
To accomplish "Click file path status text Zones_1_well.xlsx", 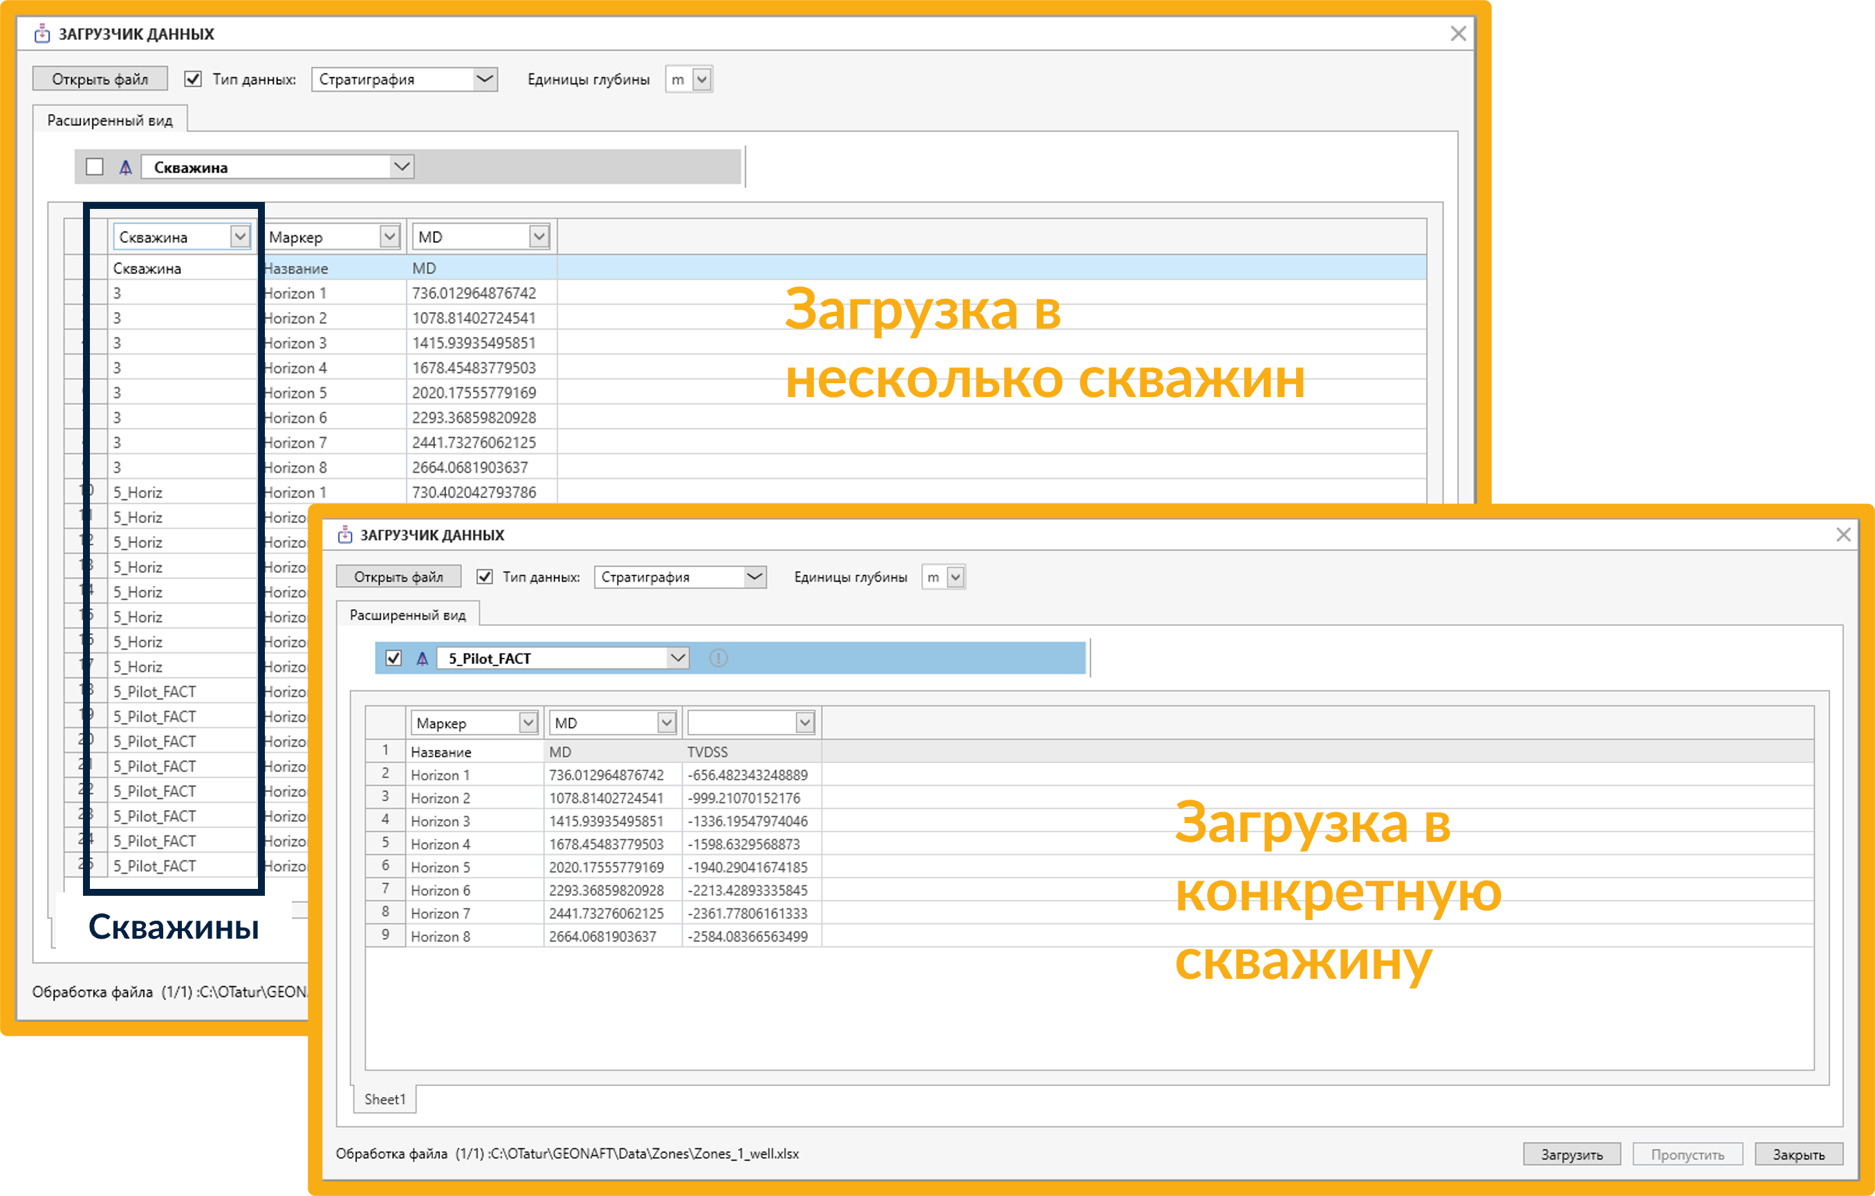I will point(567,1154).
